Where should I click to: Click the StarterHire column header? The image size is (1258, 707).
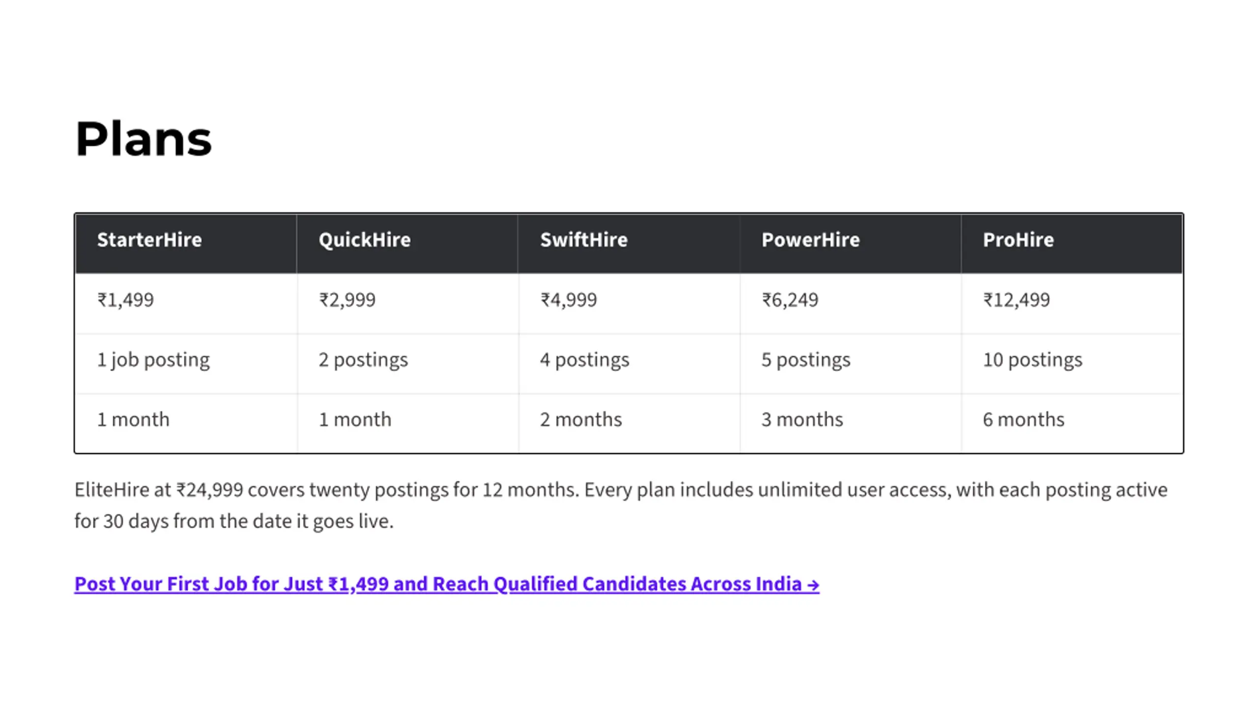point(186,244)
